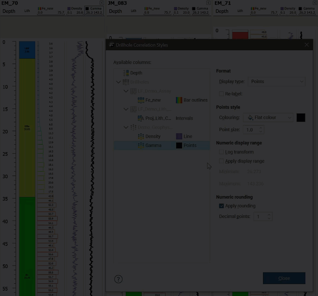Image resolution: width=318 pixels, height=296 pixels.
Task: Click the help question mark icon
Action: click(118, 279)
